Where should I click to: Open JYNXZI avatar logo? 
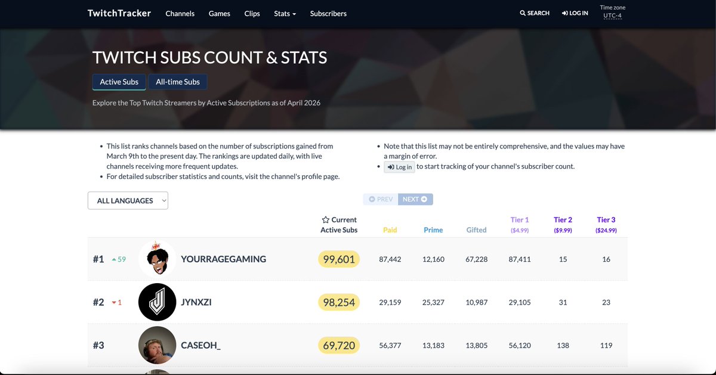tap(157, 302)
